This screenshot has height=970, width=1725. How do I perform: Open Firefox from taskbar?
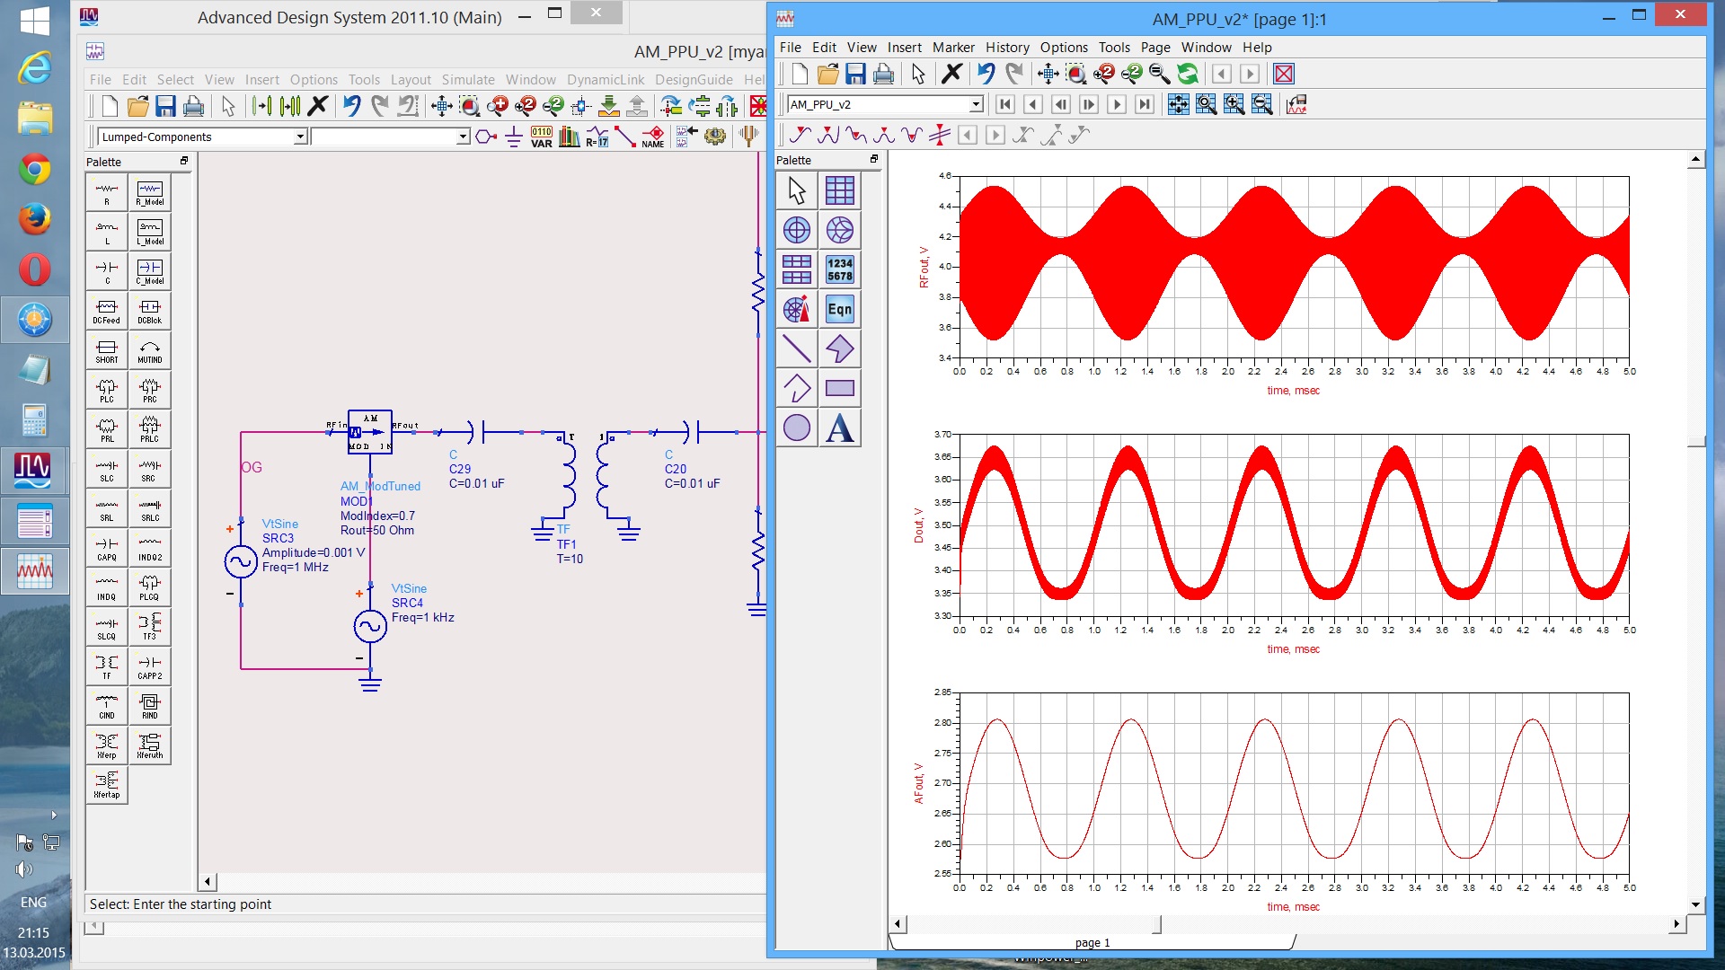coord(34,219)
